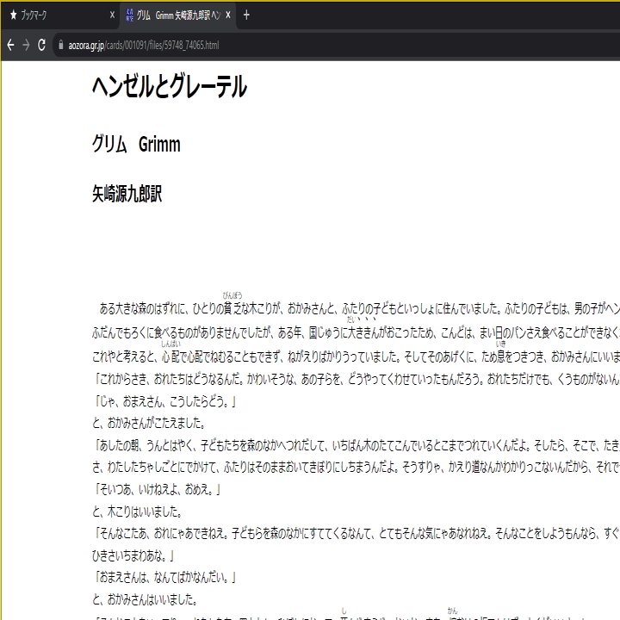This screenshot has height=620, width=620.
Task: Go forward to the next page
Action: 26,45
